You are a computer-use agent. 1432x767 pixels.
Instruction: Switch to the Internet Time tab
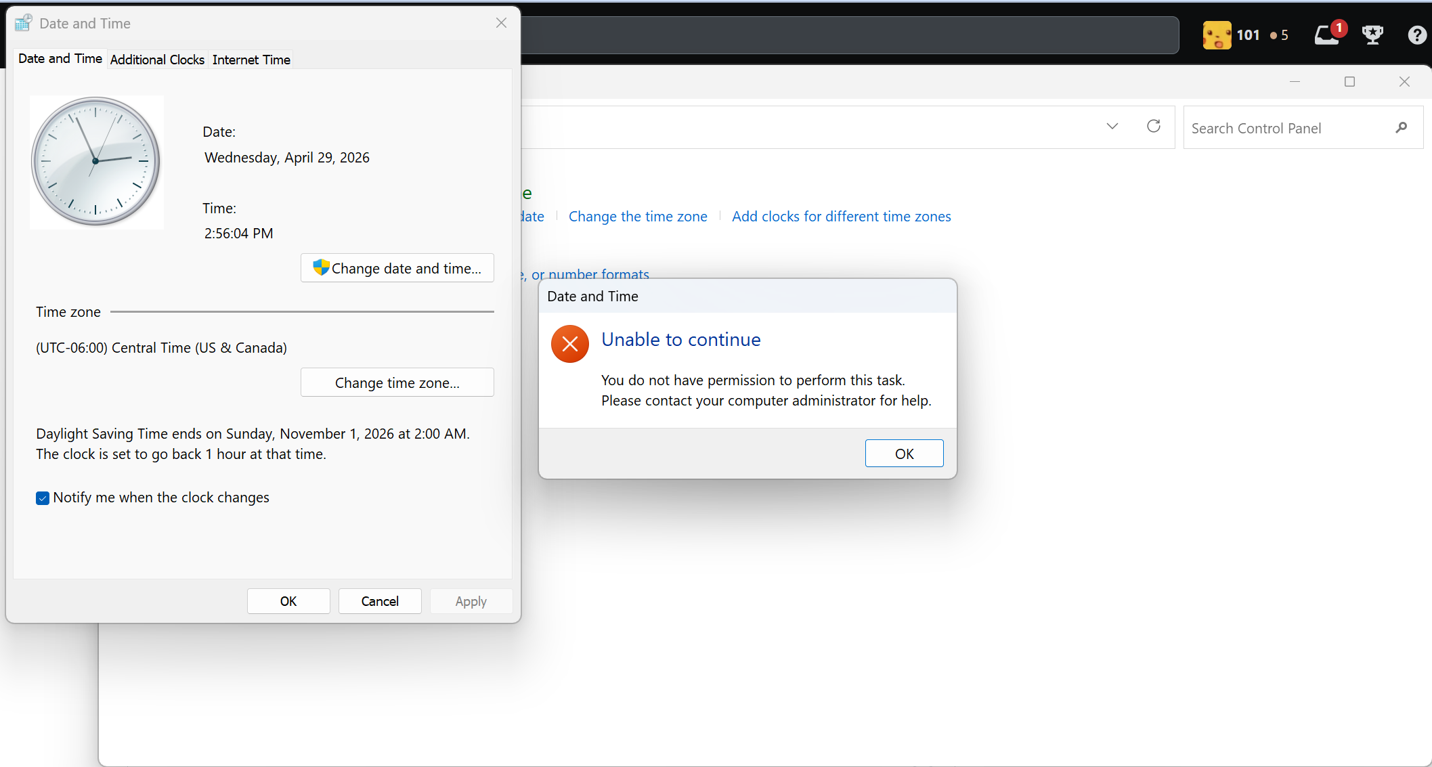click(251, 60)
